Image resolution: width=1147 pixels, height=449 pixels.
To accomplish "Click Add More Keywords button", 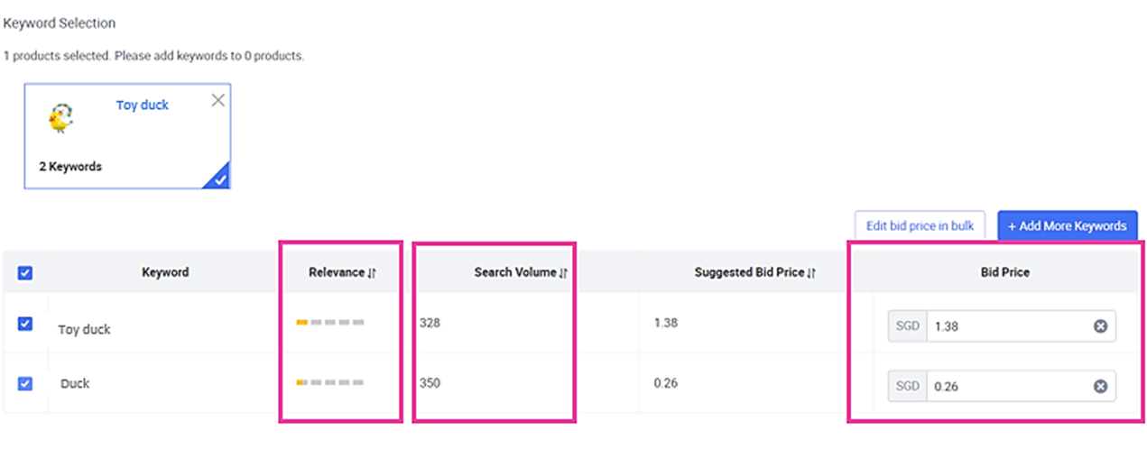I will (x=1067, y=225).
